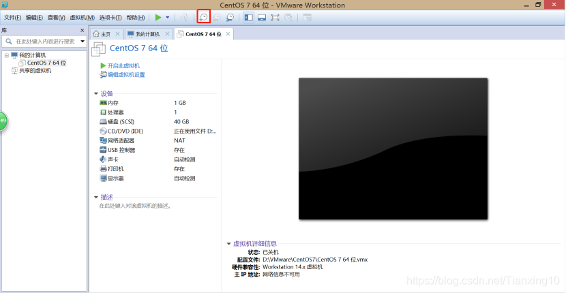The image size is (566, 293).
Task: Click the 声卡 sound card icon
Action: point(103,159)
